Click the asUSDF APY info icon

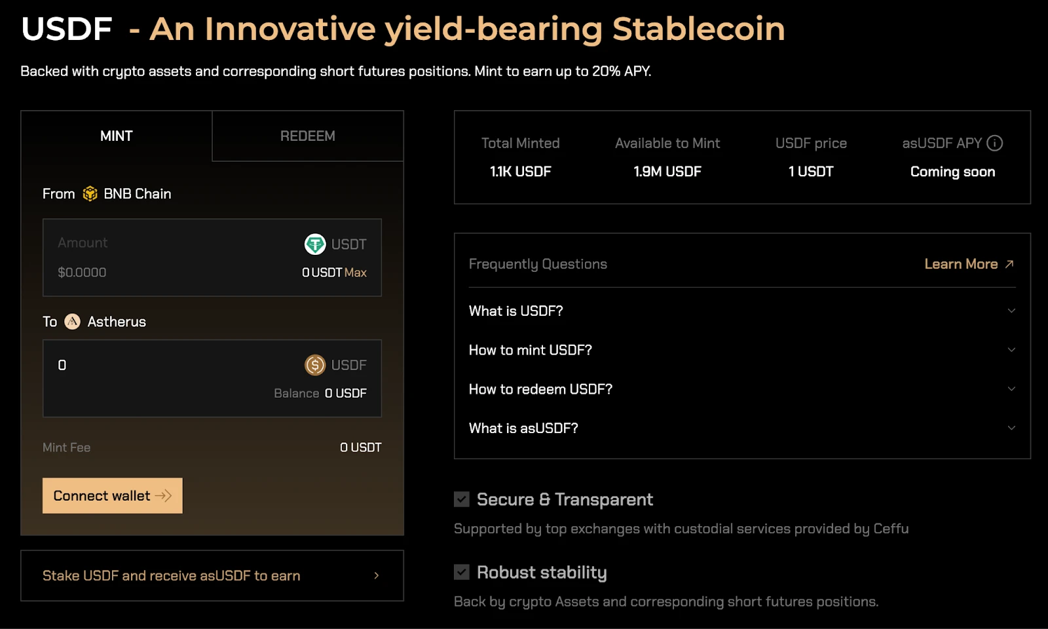pos(994,143)
